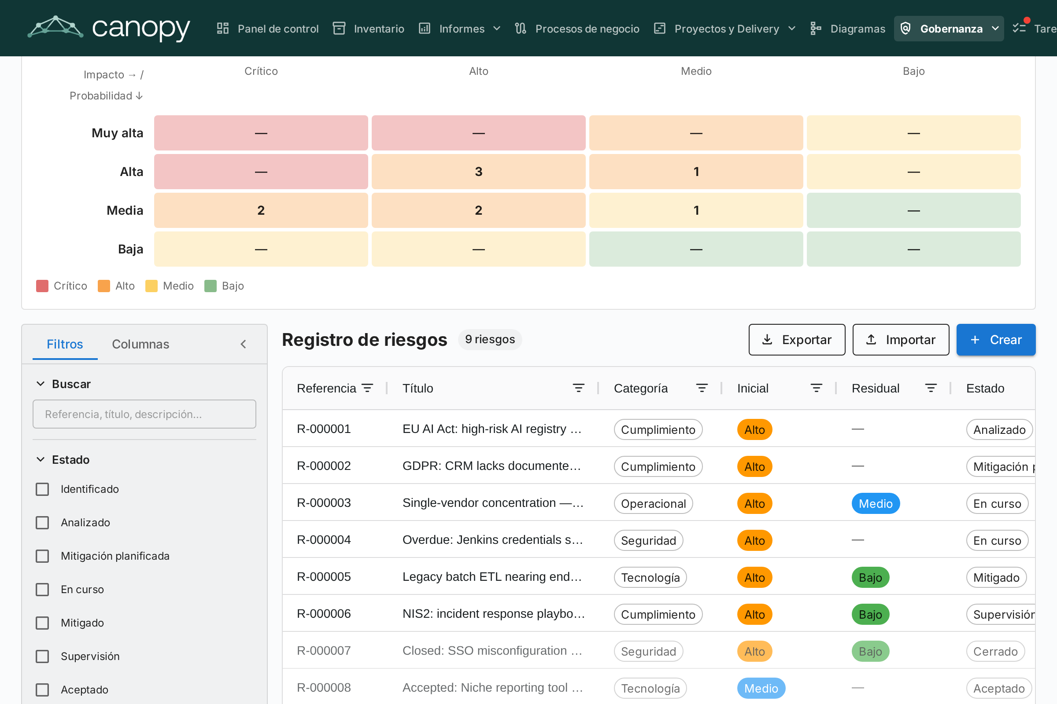Viewport: 1057px width, 704px height.
Task: Open risk R-000001 row
Action: pyautogui.click(x=658, y=429)
